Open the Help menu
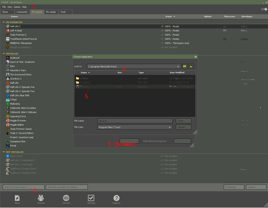 24,7
